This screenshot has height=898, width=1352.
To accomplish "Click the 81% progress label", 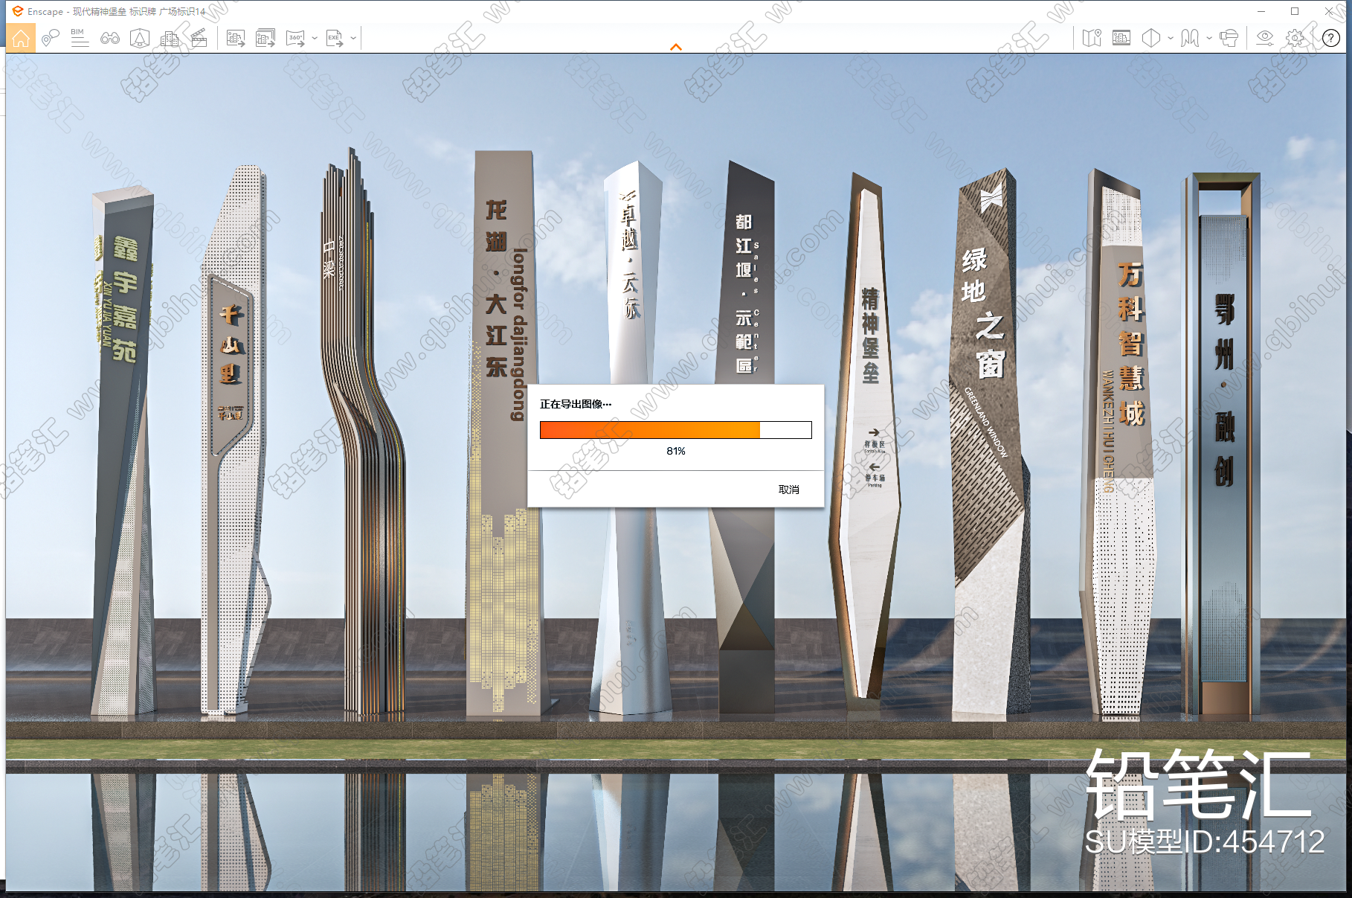I will [676, 451].
